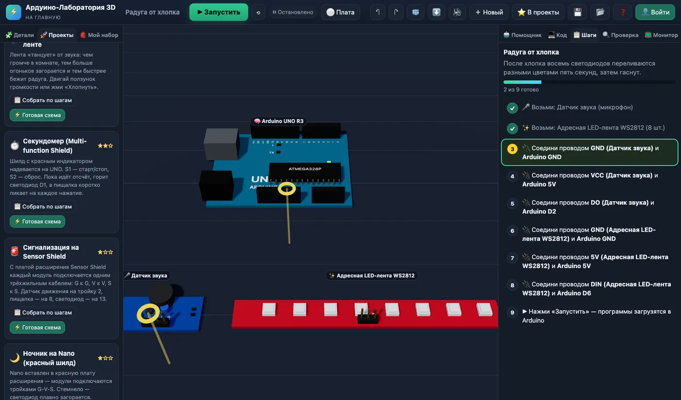Select the Адресная LED-лента WS2812 label
The height and width of the screenshot is (400, 681).
(372, 276)
